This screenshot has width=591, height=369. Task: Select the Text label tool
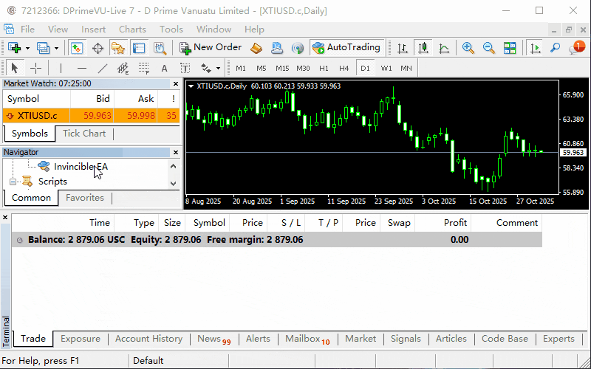point(164,68)
